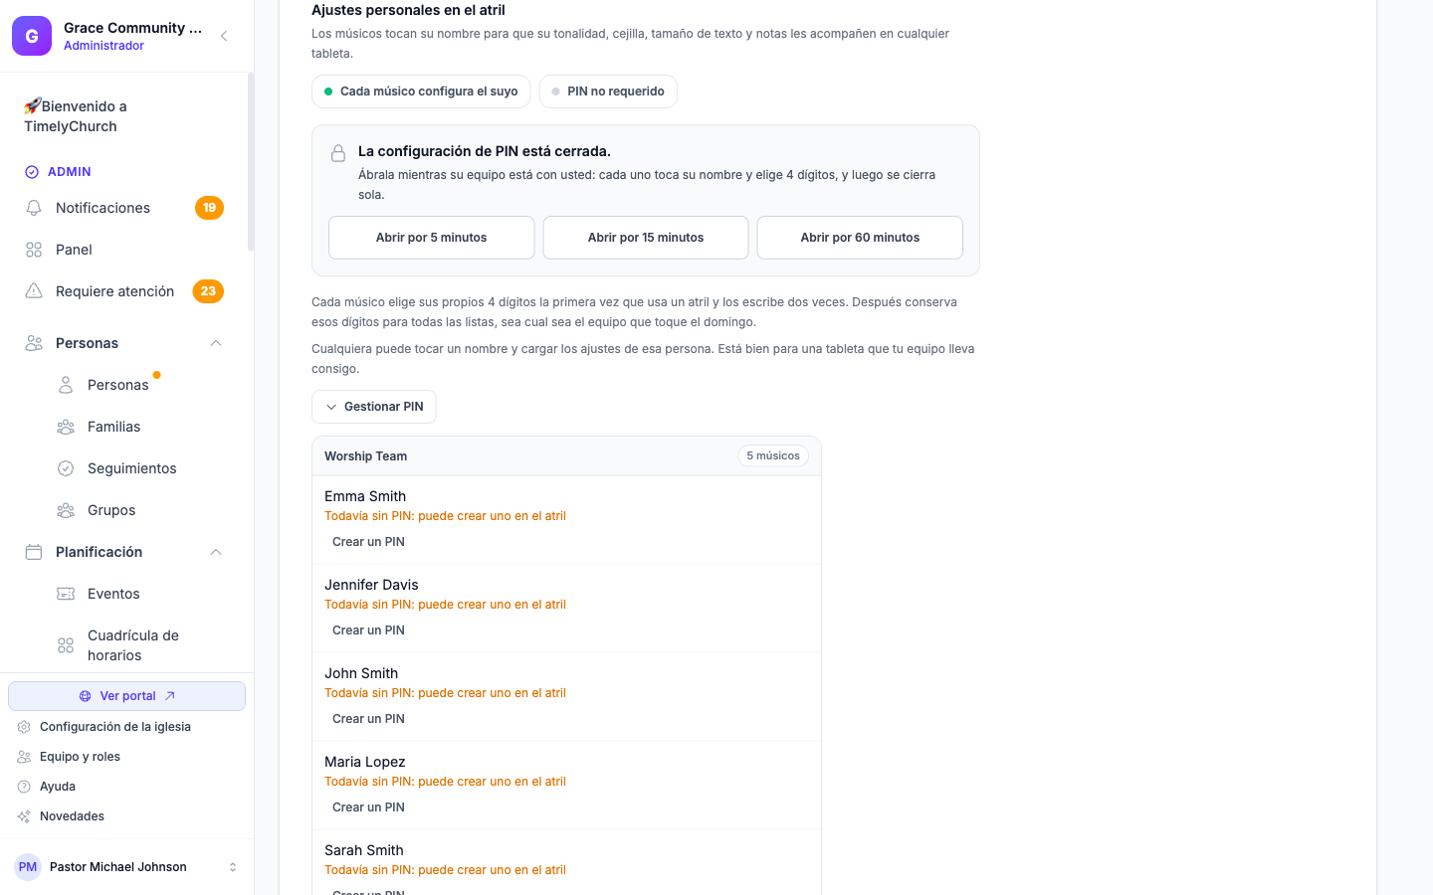The width and height of the screenshot is (1433, 895).
Task: Click 'Crear un PIN' for Jennifer Davis
Action: (368, 630)
